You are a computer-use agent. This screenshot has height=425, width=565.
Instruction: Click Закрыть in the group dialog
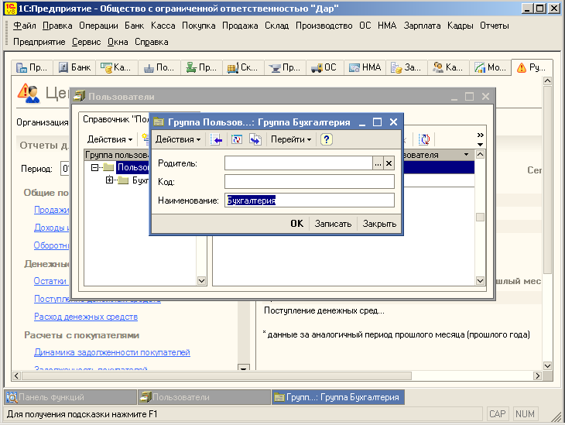(379, 224)
